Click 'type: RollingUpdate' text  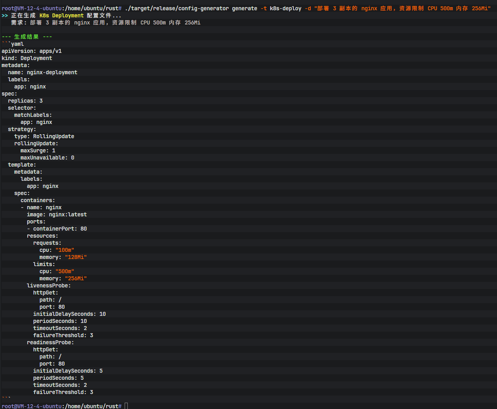point(44,136)
